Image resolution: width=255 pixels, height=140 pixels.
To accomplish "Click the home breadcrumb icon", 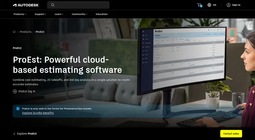I will (14, 32).
